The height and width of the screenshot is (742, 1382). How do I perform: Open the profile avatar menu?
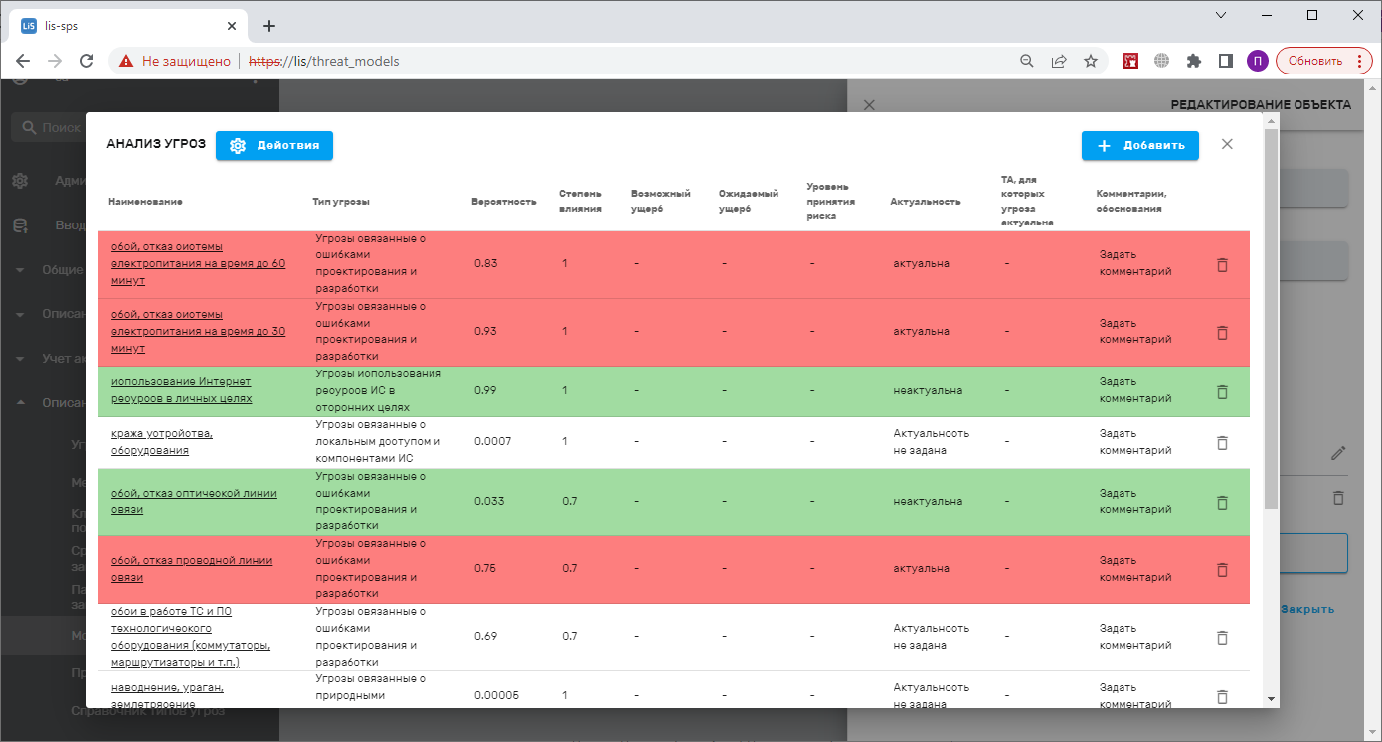pos(1258,61)
